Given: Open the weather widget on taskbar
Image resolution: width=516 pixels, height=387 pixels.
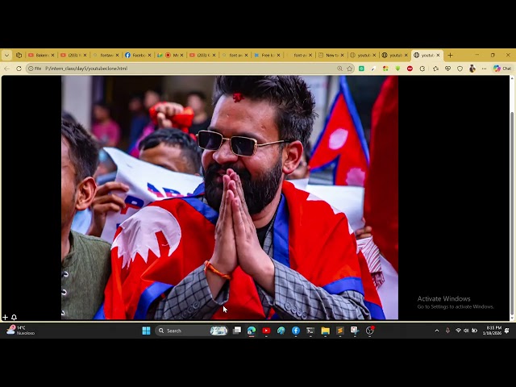Looking at the screenshot, I should click(x=23, y=331).
